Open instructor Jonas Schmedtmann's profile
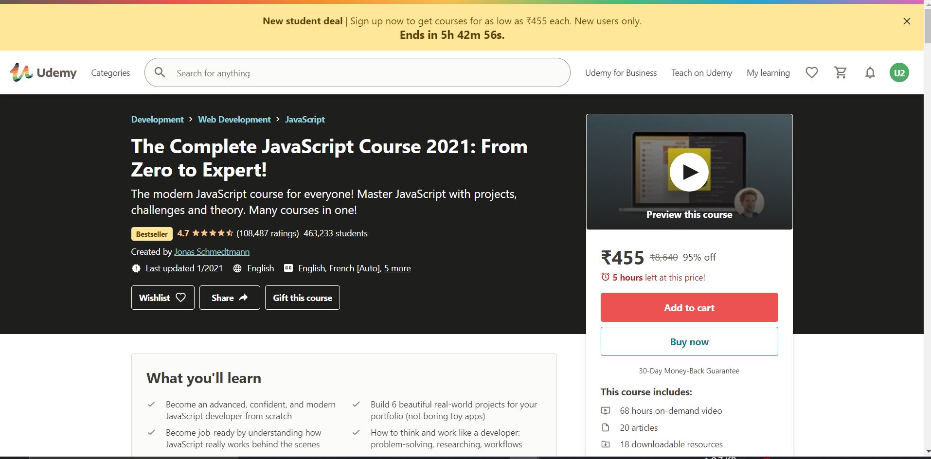The image size is (931, 459). point(212,252)
